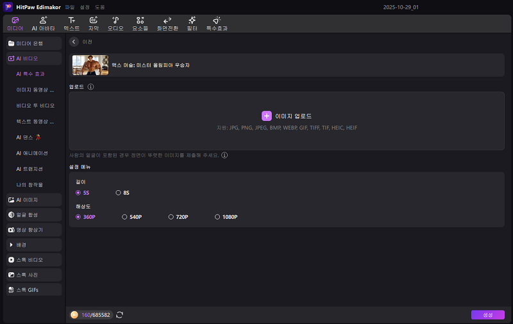513x324 pixels.
Task: Open the 특수효과 effects panel
Action: click(217, 24)
